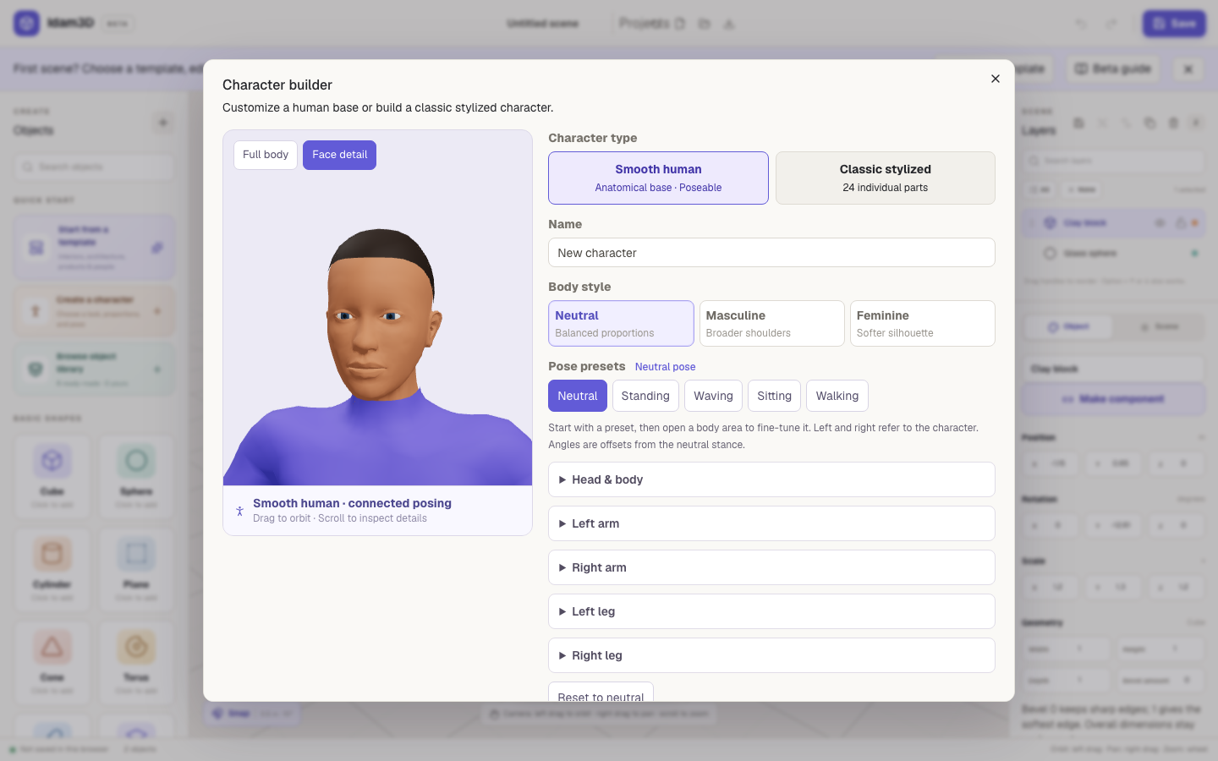Viewport: 1218px width, 761px height.
Task: Select the Neutral body style option
Action: coord(621,323)
